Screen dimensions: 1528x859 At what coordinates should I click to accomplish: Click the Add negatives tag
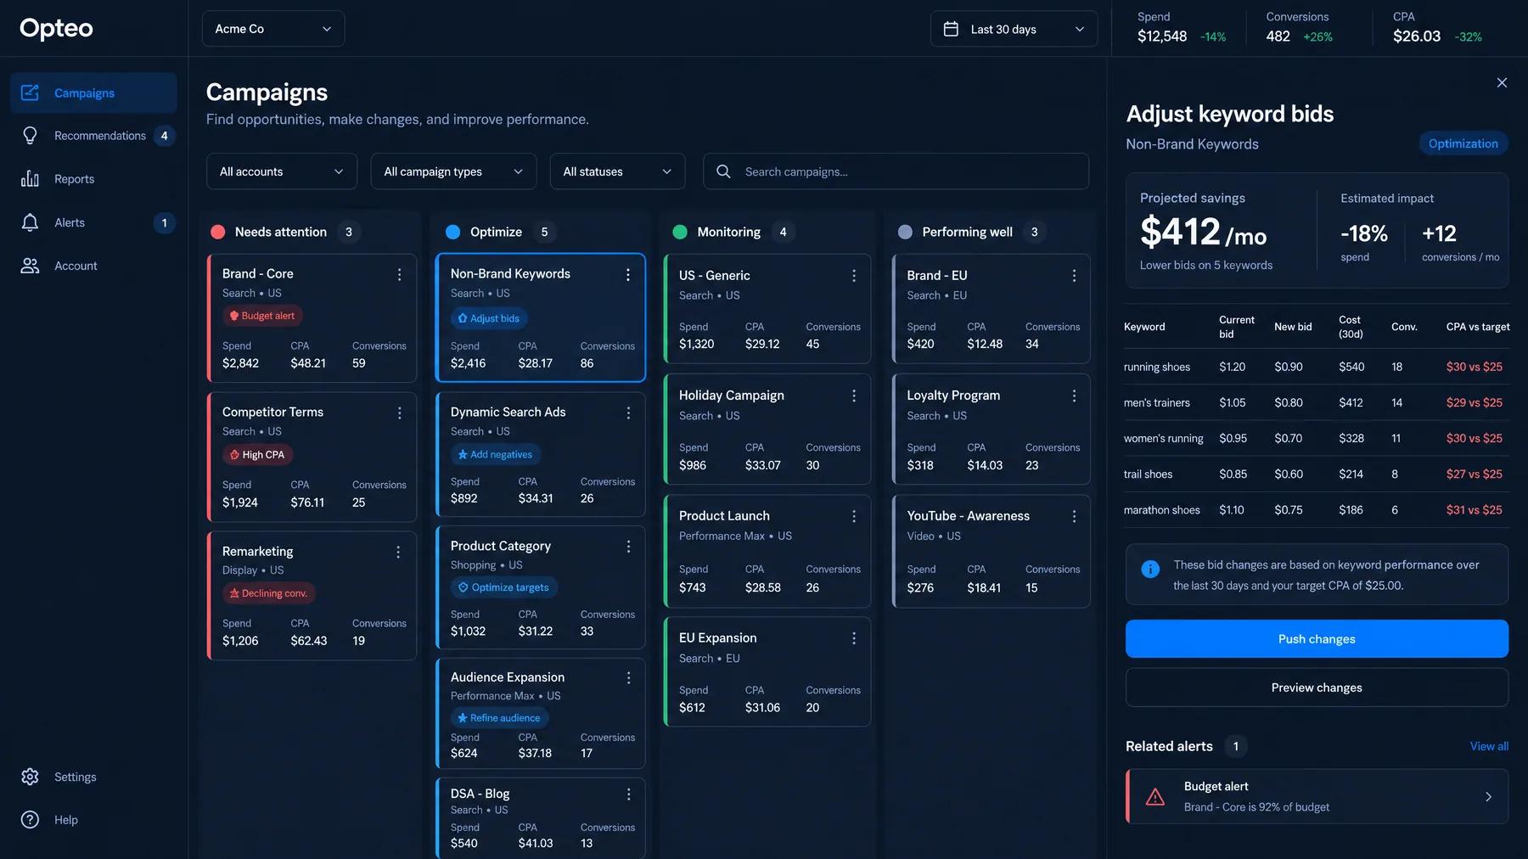(x=496, y=454)
